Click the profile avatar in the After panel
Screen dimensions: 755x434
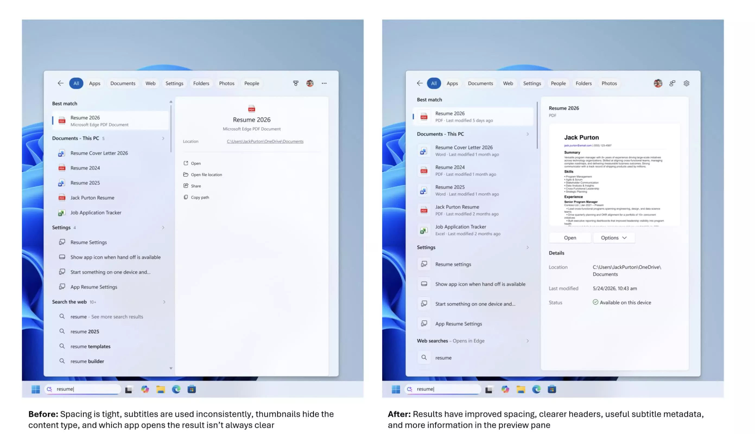[x=658, y=83]
